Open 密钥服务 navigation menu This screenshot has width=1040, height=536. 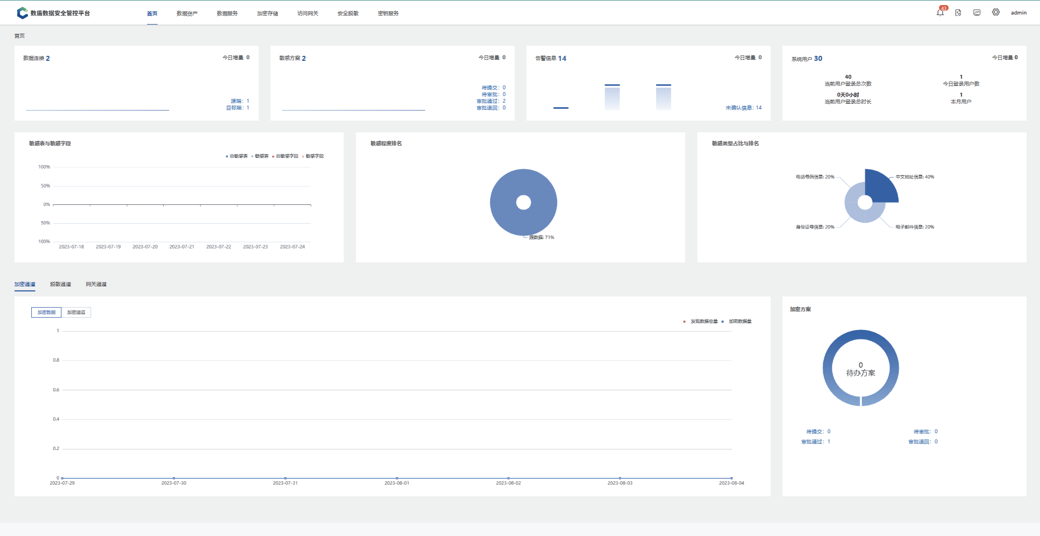pos(388,13)
